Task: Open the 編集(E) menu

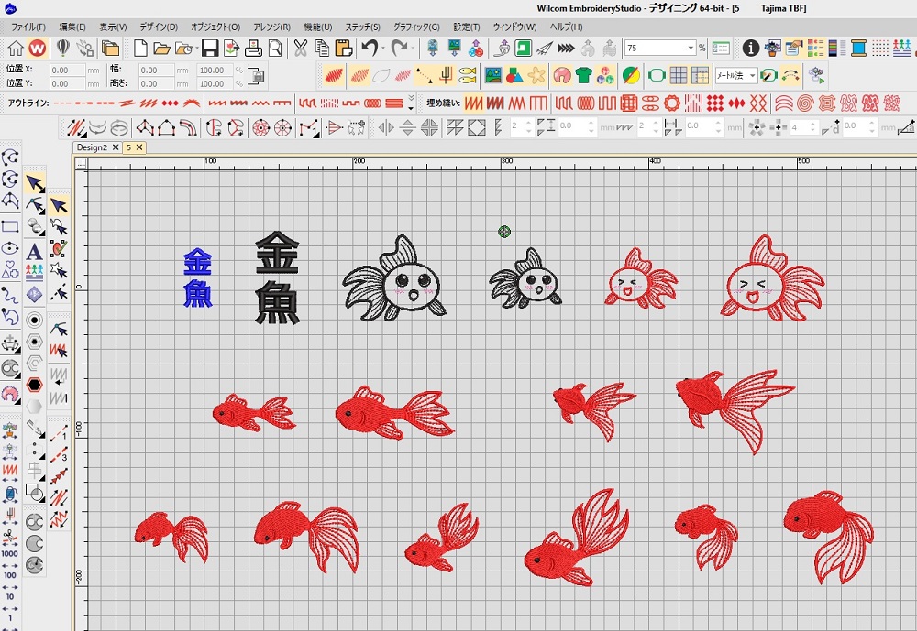Action: [x=72, y=27]
